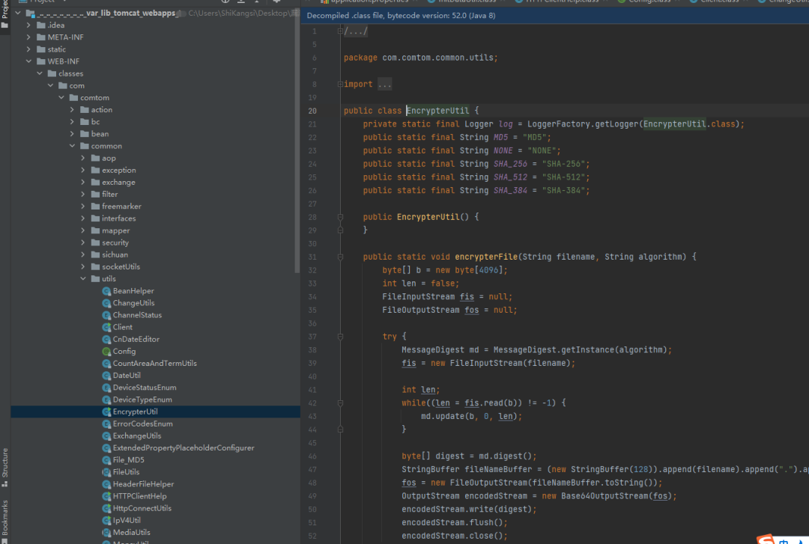Fold the try block at line 37
The width and height of the screenshot is (809, 544).
340,337
